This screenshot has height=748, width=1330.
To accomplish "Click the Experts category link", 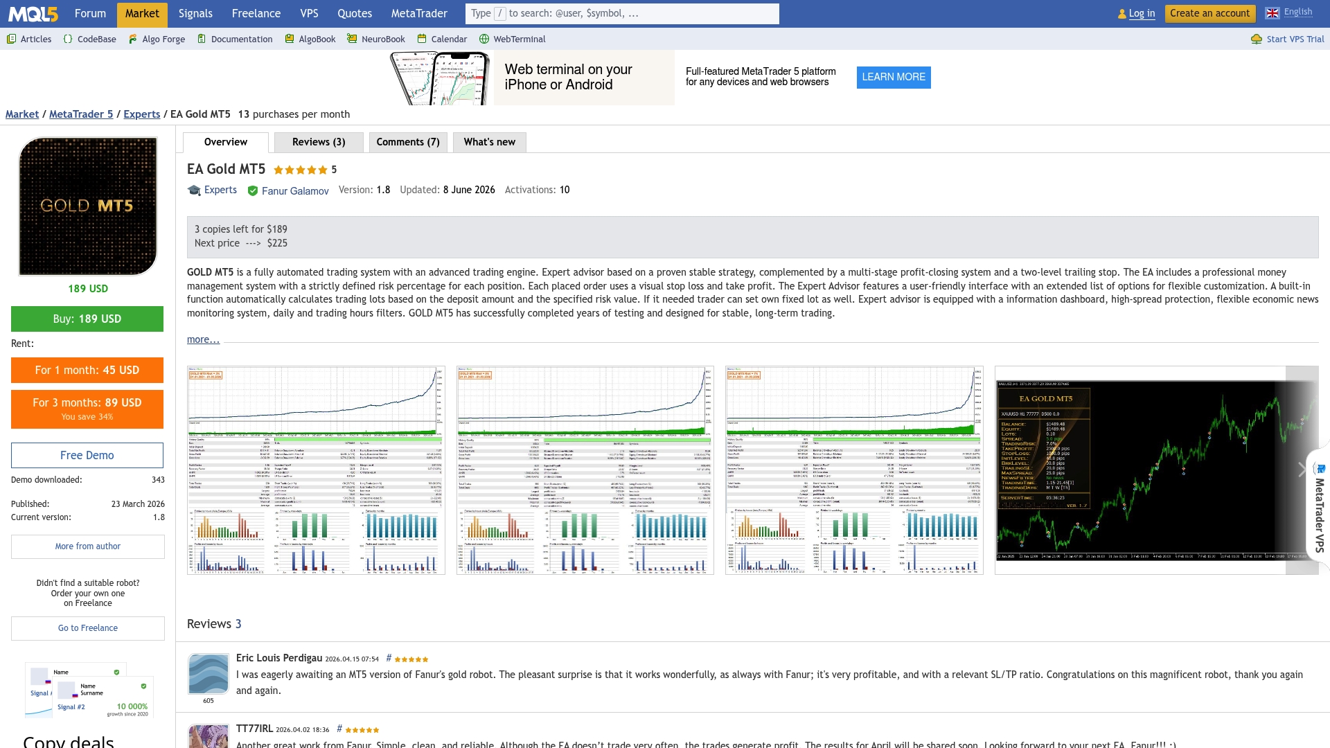I will coord(220,190).
